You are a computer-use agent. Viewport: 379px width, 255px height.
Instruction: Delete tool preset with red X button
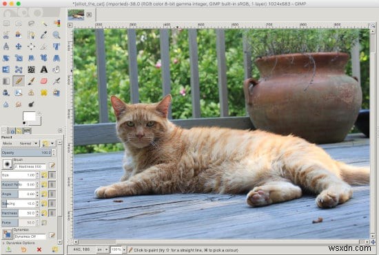pos(39,250)
